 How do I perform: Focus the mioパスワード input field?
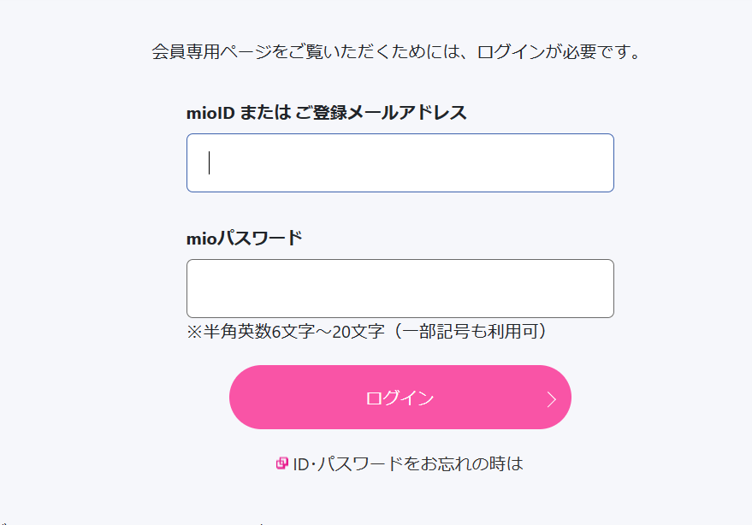coord(400,288)
